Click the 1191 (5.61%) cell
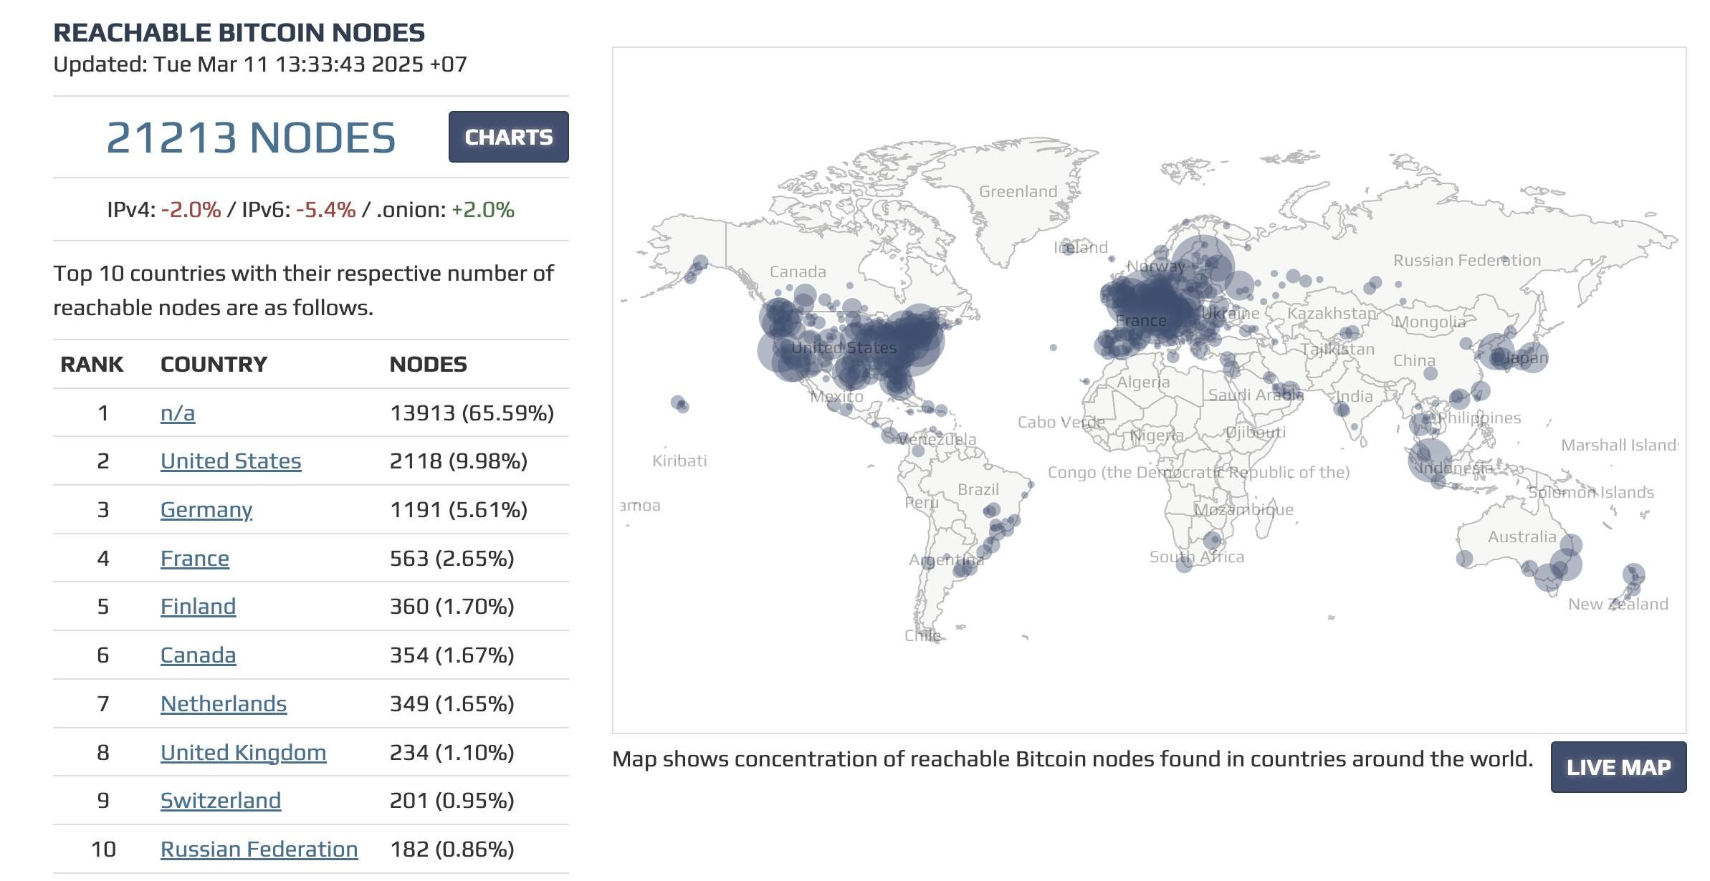This screenshot has height=881, width=1710. tap(459, 509)
